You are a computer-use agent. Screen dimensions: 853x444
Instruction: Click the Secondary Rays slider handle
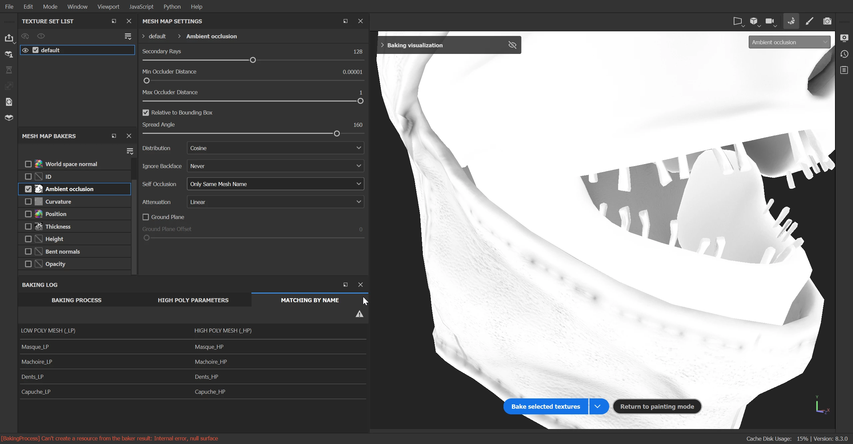click(x=253, y=60)
